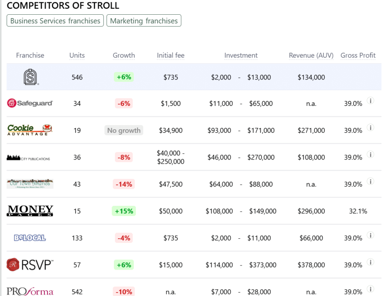The width and height of the screenshot is (386, 296).
Task: Click the $66,000 revenue value
Action: click(x=311, y=238)
